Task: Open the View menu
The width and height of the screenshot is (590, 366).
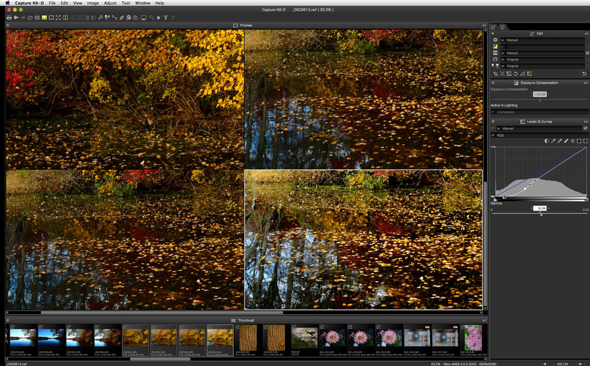Action: click(78, 3)
